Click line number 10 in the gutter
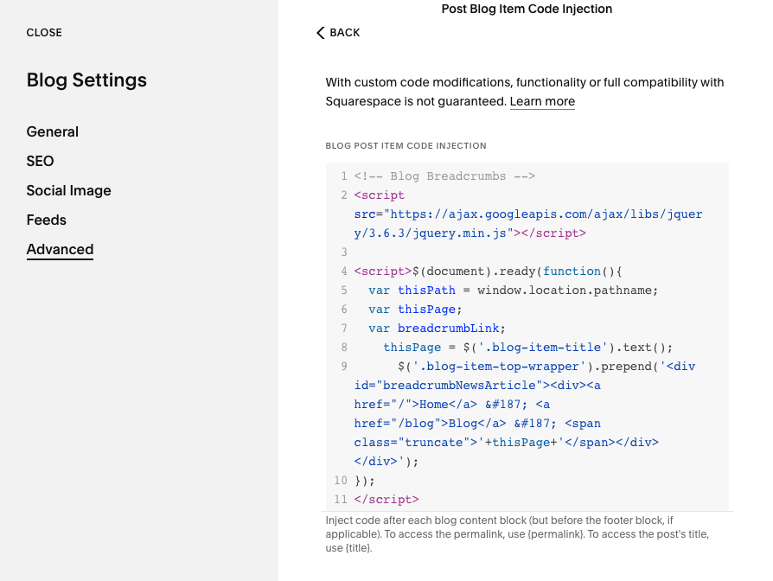The width and height of the screenshot is (773, 581). coord(341,481)
